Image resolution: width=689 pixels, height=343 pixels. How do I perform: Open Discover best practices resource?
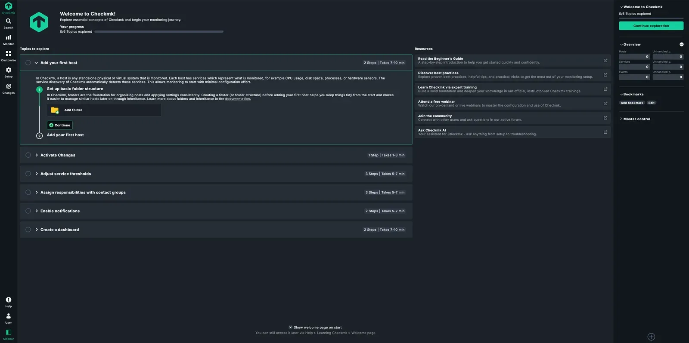tap(512, 75)
